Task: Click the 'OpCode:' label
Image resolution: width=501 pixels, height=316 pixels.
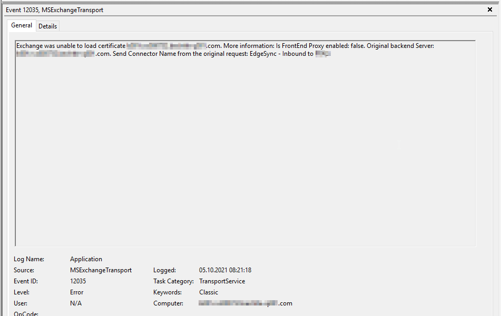Action: point(26,314)
